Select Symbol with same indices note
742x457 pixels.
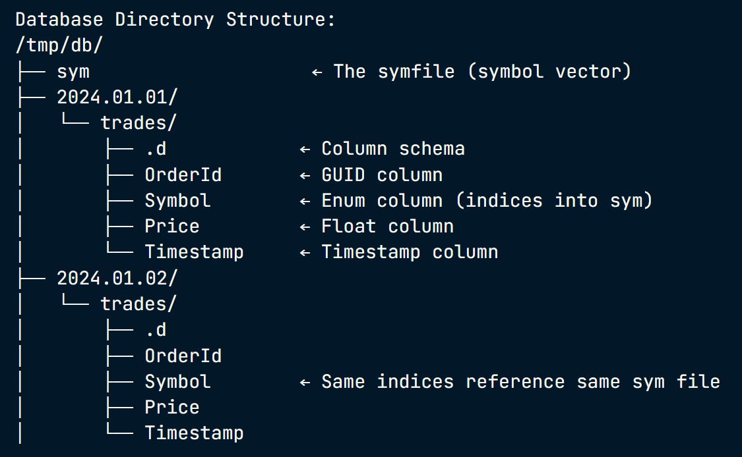point(177,382)
